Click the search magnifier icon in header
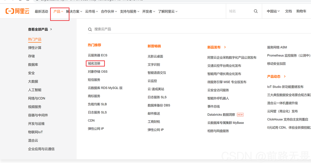This screenshot has height=163, width=311. tap(256, 11)
